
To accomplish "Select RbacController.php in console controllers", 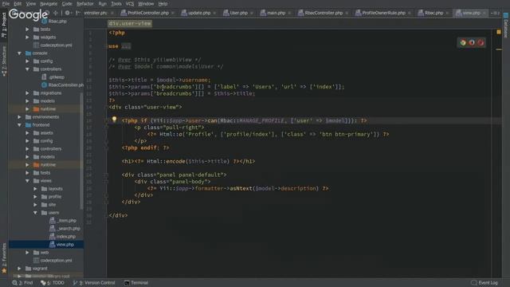I will coord(62,85).
